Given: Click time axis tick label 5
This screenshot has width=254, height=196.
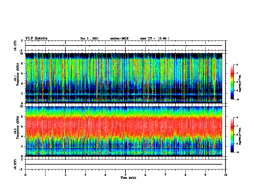Looking at the screenshot, I should point(125,175).
